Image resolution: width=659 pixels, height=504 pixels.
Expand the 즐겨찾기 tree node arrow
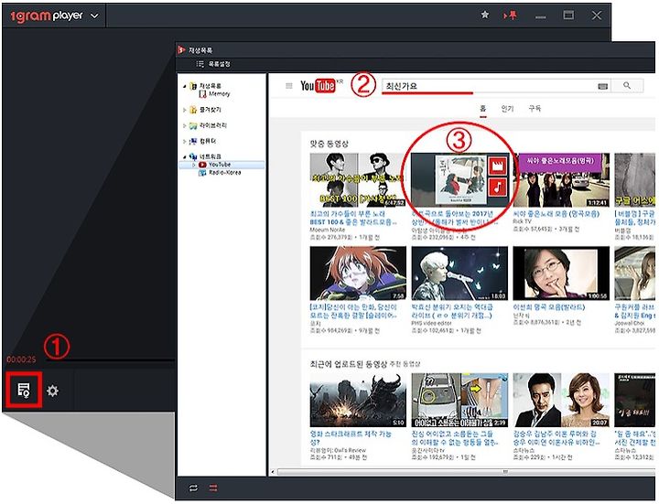click(x=185, y=110)
